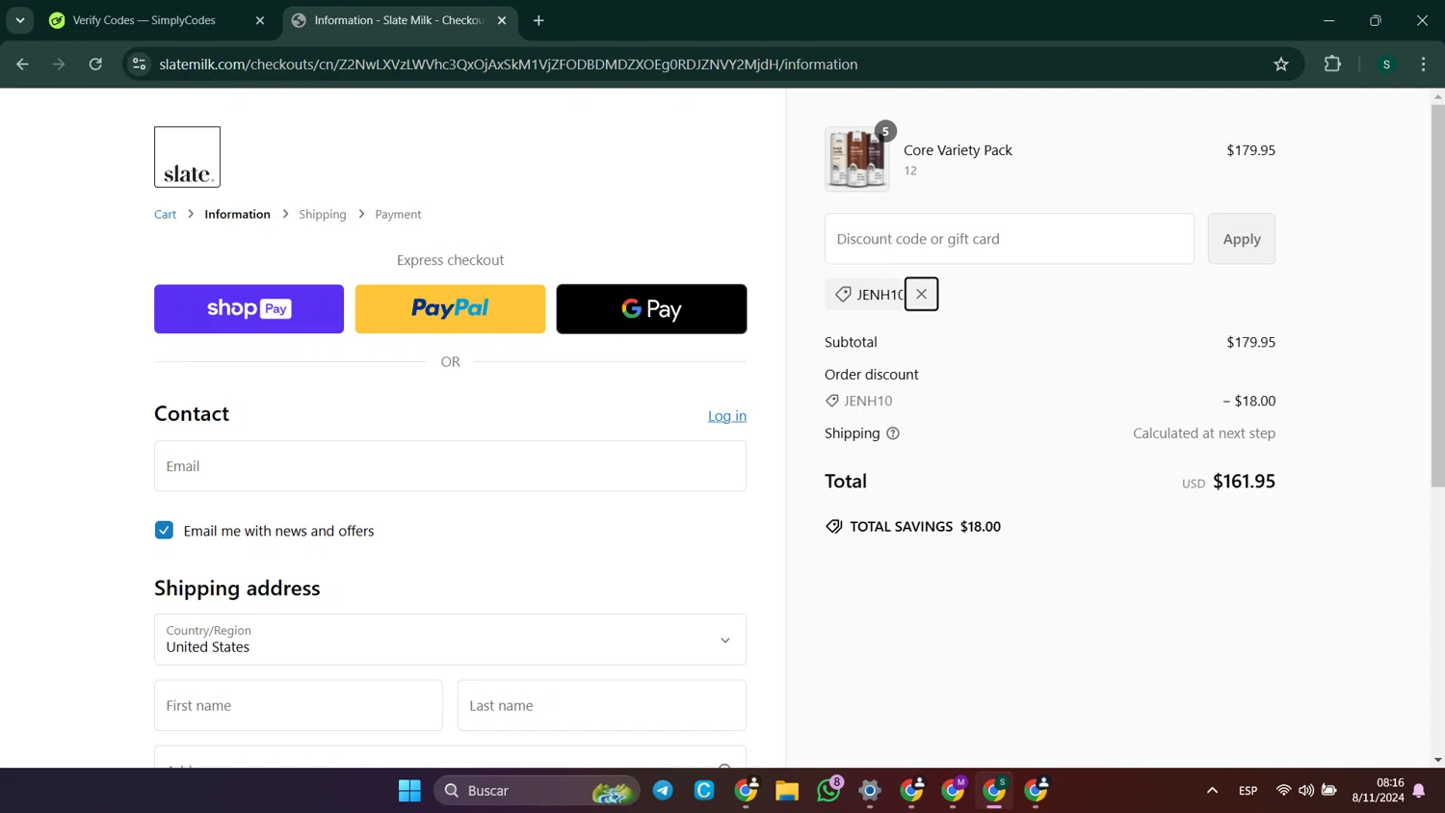The height and width of the screenshot is (813, 1445).
Task: Switch to the Verify Codes — SimplyCodes tab
Action: [158, 20]
